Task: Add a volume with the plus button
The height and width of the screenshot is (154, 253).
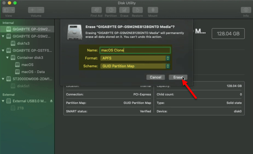Action: (32, 10)
